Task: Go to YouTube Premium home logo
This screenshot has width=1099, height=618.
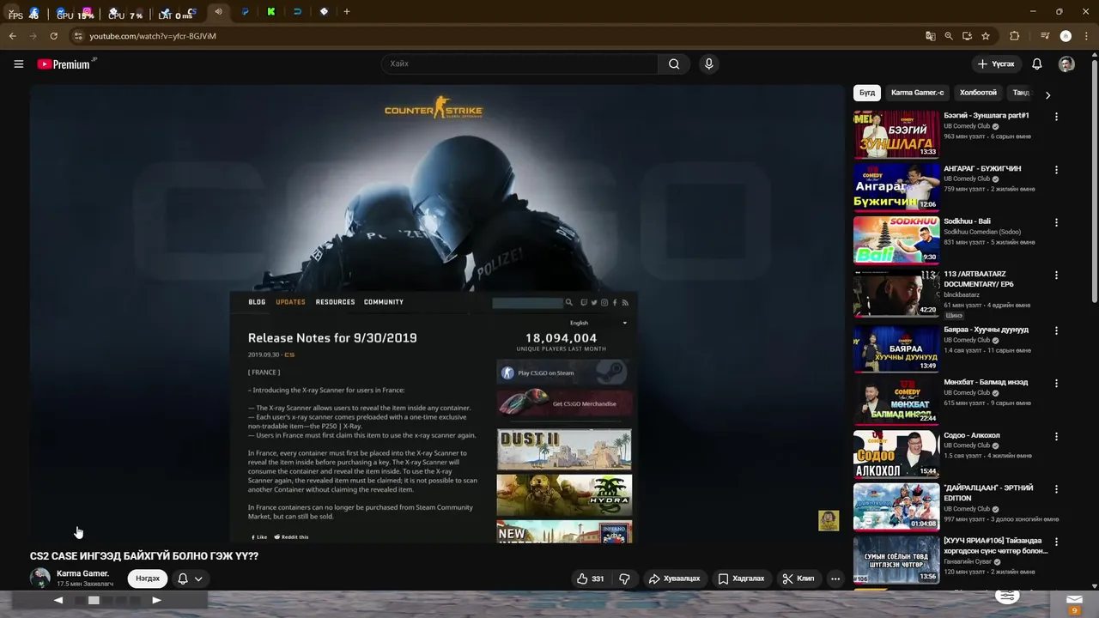Action: [x=66, y=64]
